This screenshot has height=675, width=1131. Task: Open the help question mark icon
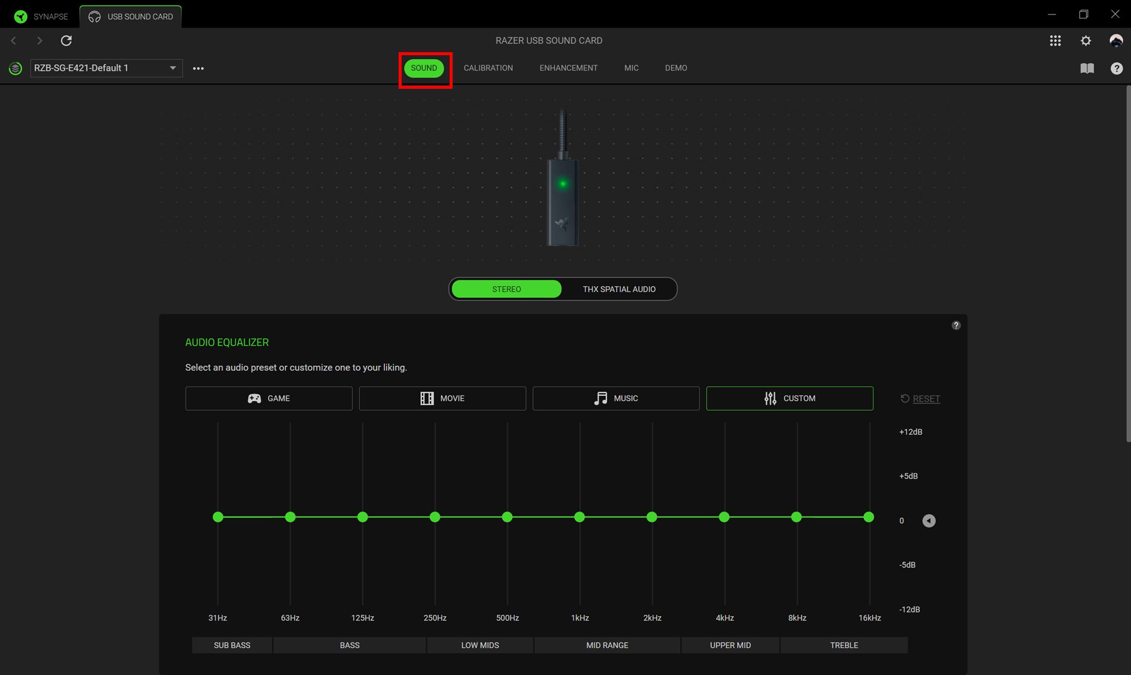click(1116, 68)
